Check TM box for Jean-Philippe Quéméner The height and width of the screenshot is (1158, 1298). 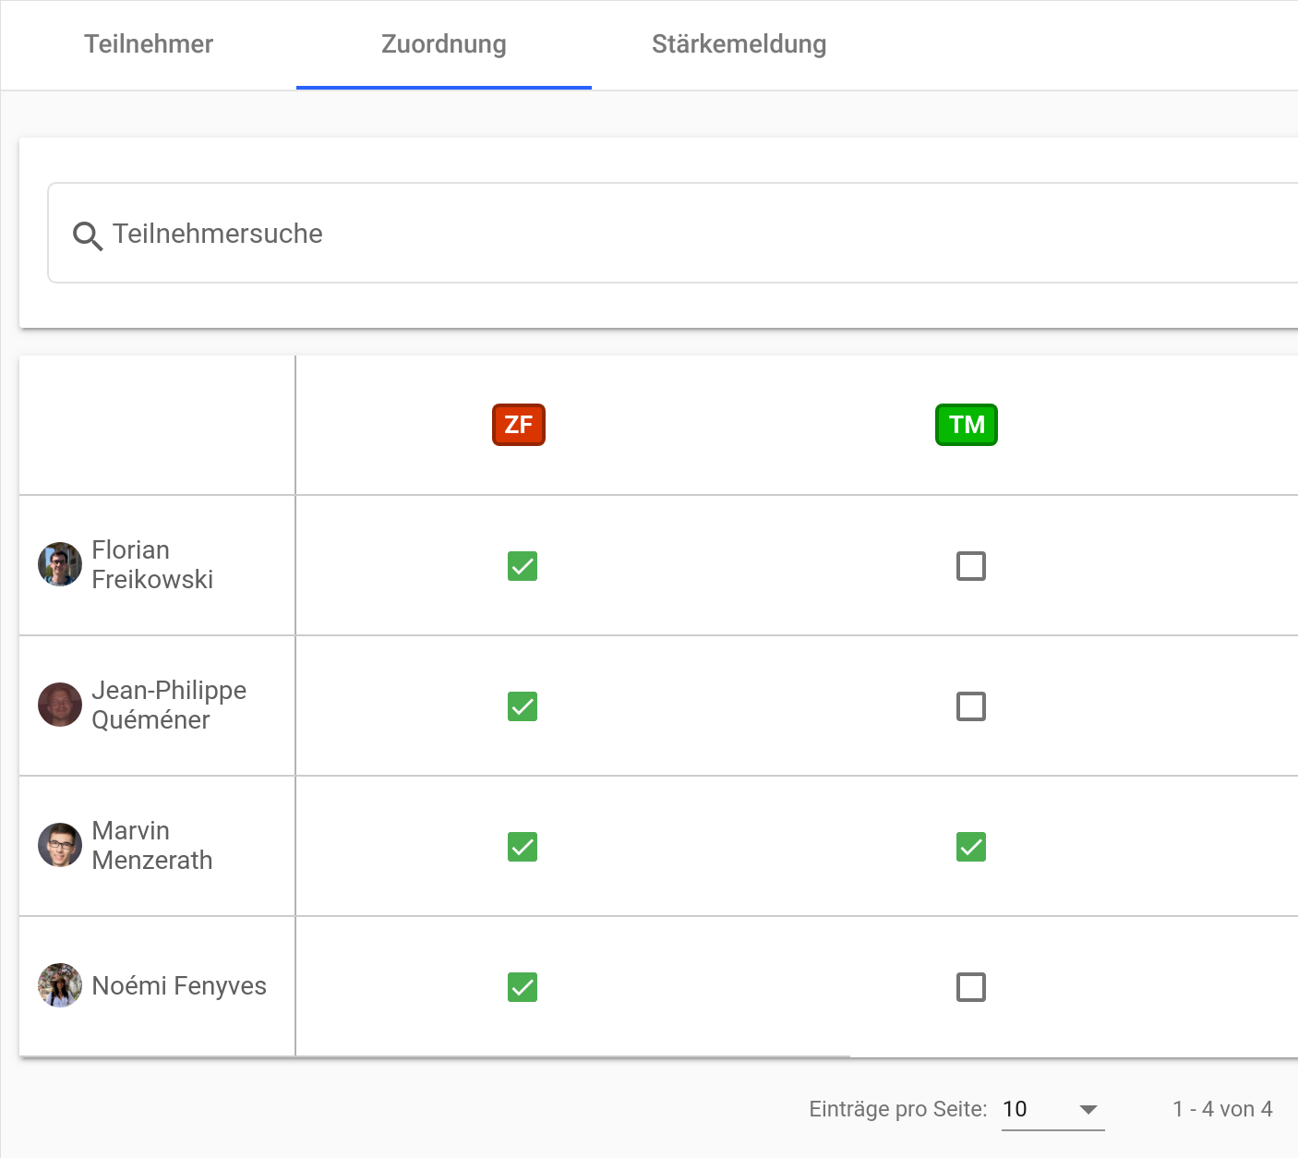[970, 706]
